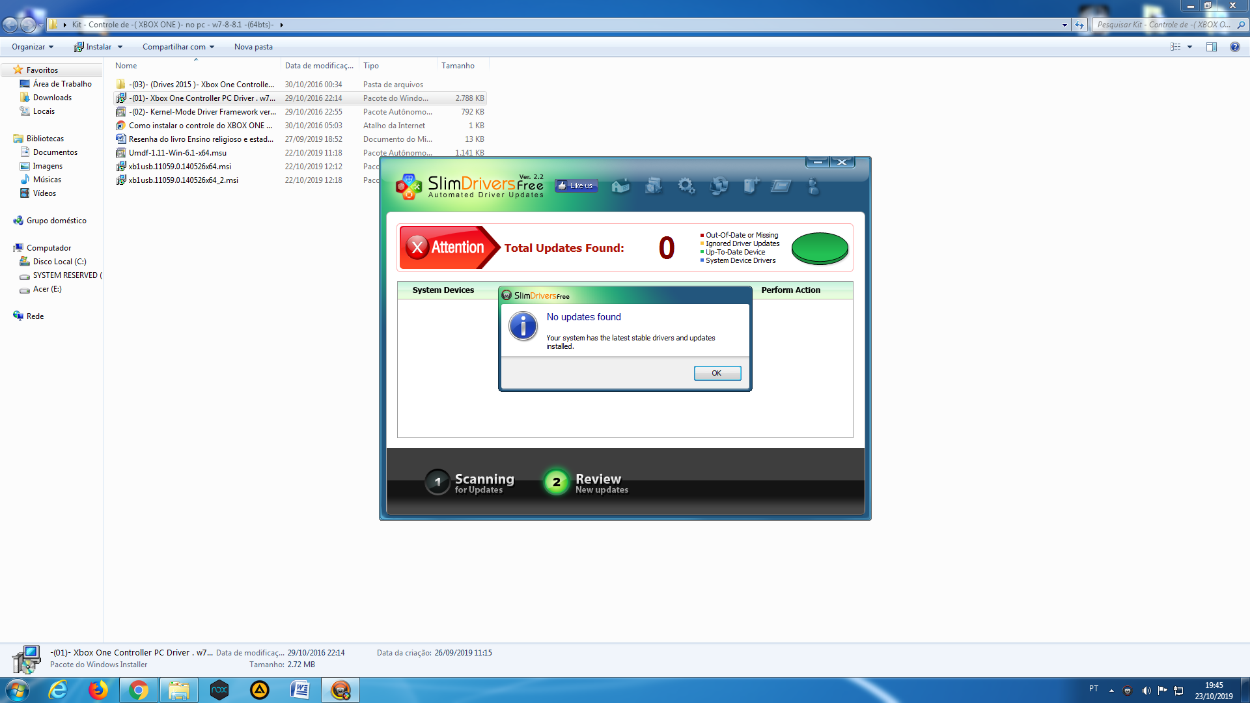
Task: Click the Review New updates step
Action: (x=587, y=482)
